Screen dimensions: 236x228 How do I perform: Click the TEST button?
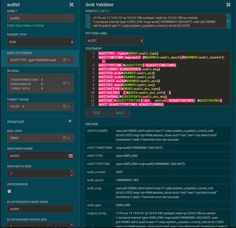point(97,113)
